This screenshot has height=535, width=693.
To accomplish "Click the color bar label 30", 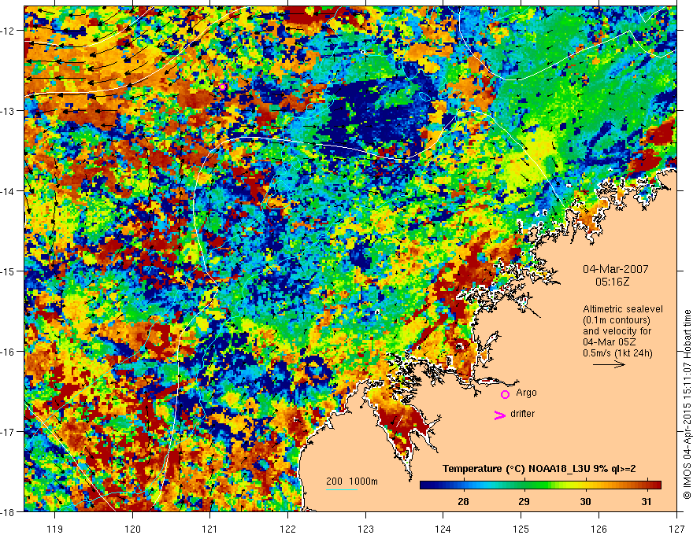I will coord(585,501).
